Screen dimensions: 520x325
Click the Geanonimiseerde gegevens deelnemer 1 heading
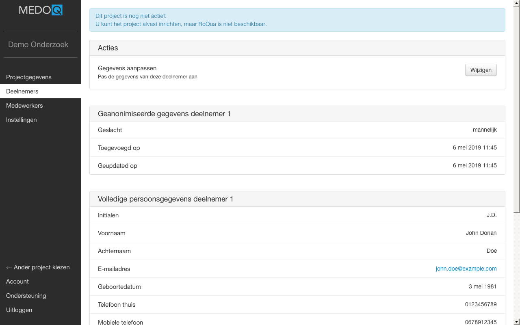[164, 114]
